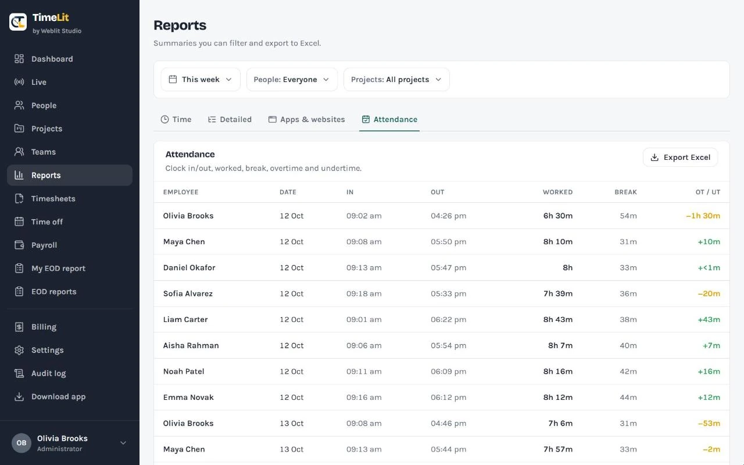Select the Payroll wallet icon
744x465 pixels.
pyautogui.click(x=19, y=245)
